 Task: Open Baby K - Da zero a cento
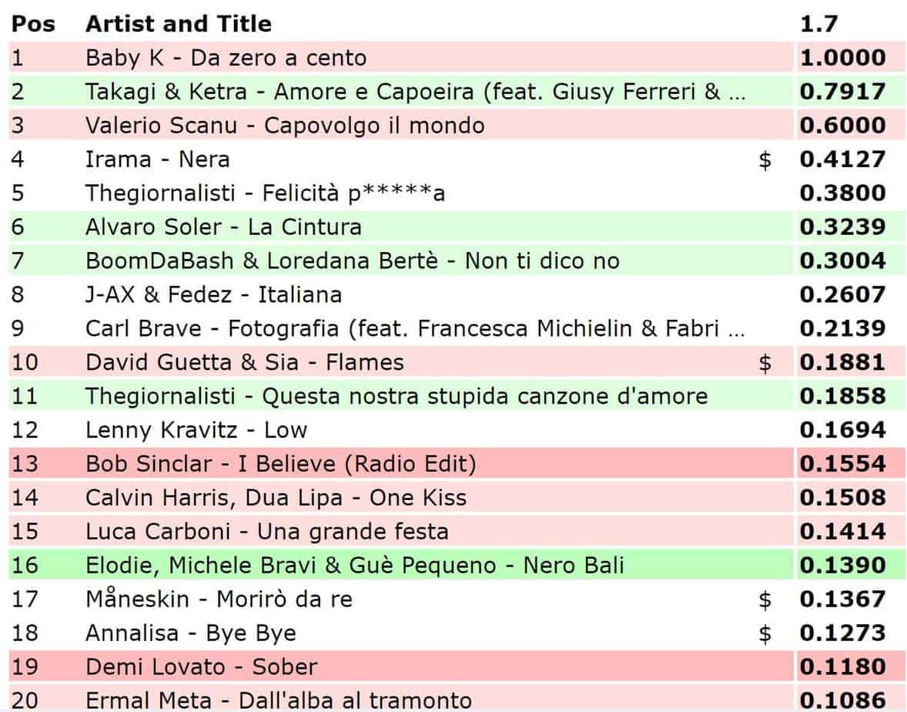click(x=226, y=58)
